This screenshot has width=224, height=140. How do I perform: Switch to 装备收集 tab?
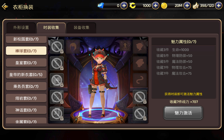click(81, 27)
